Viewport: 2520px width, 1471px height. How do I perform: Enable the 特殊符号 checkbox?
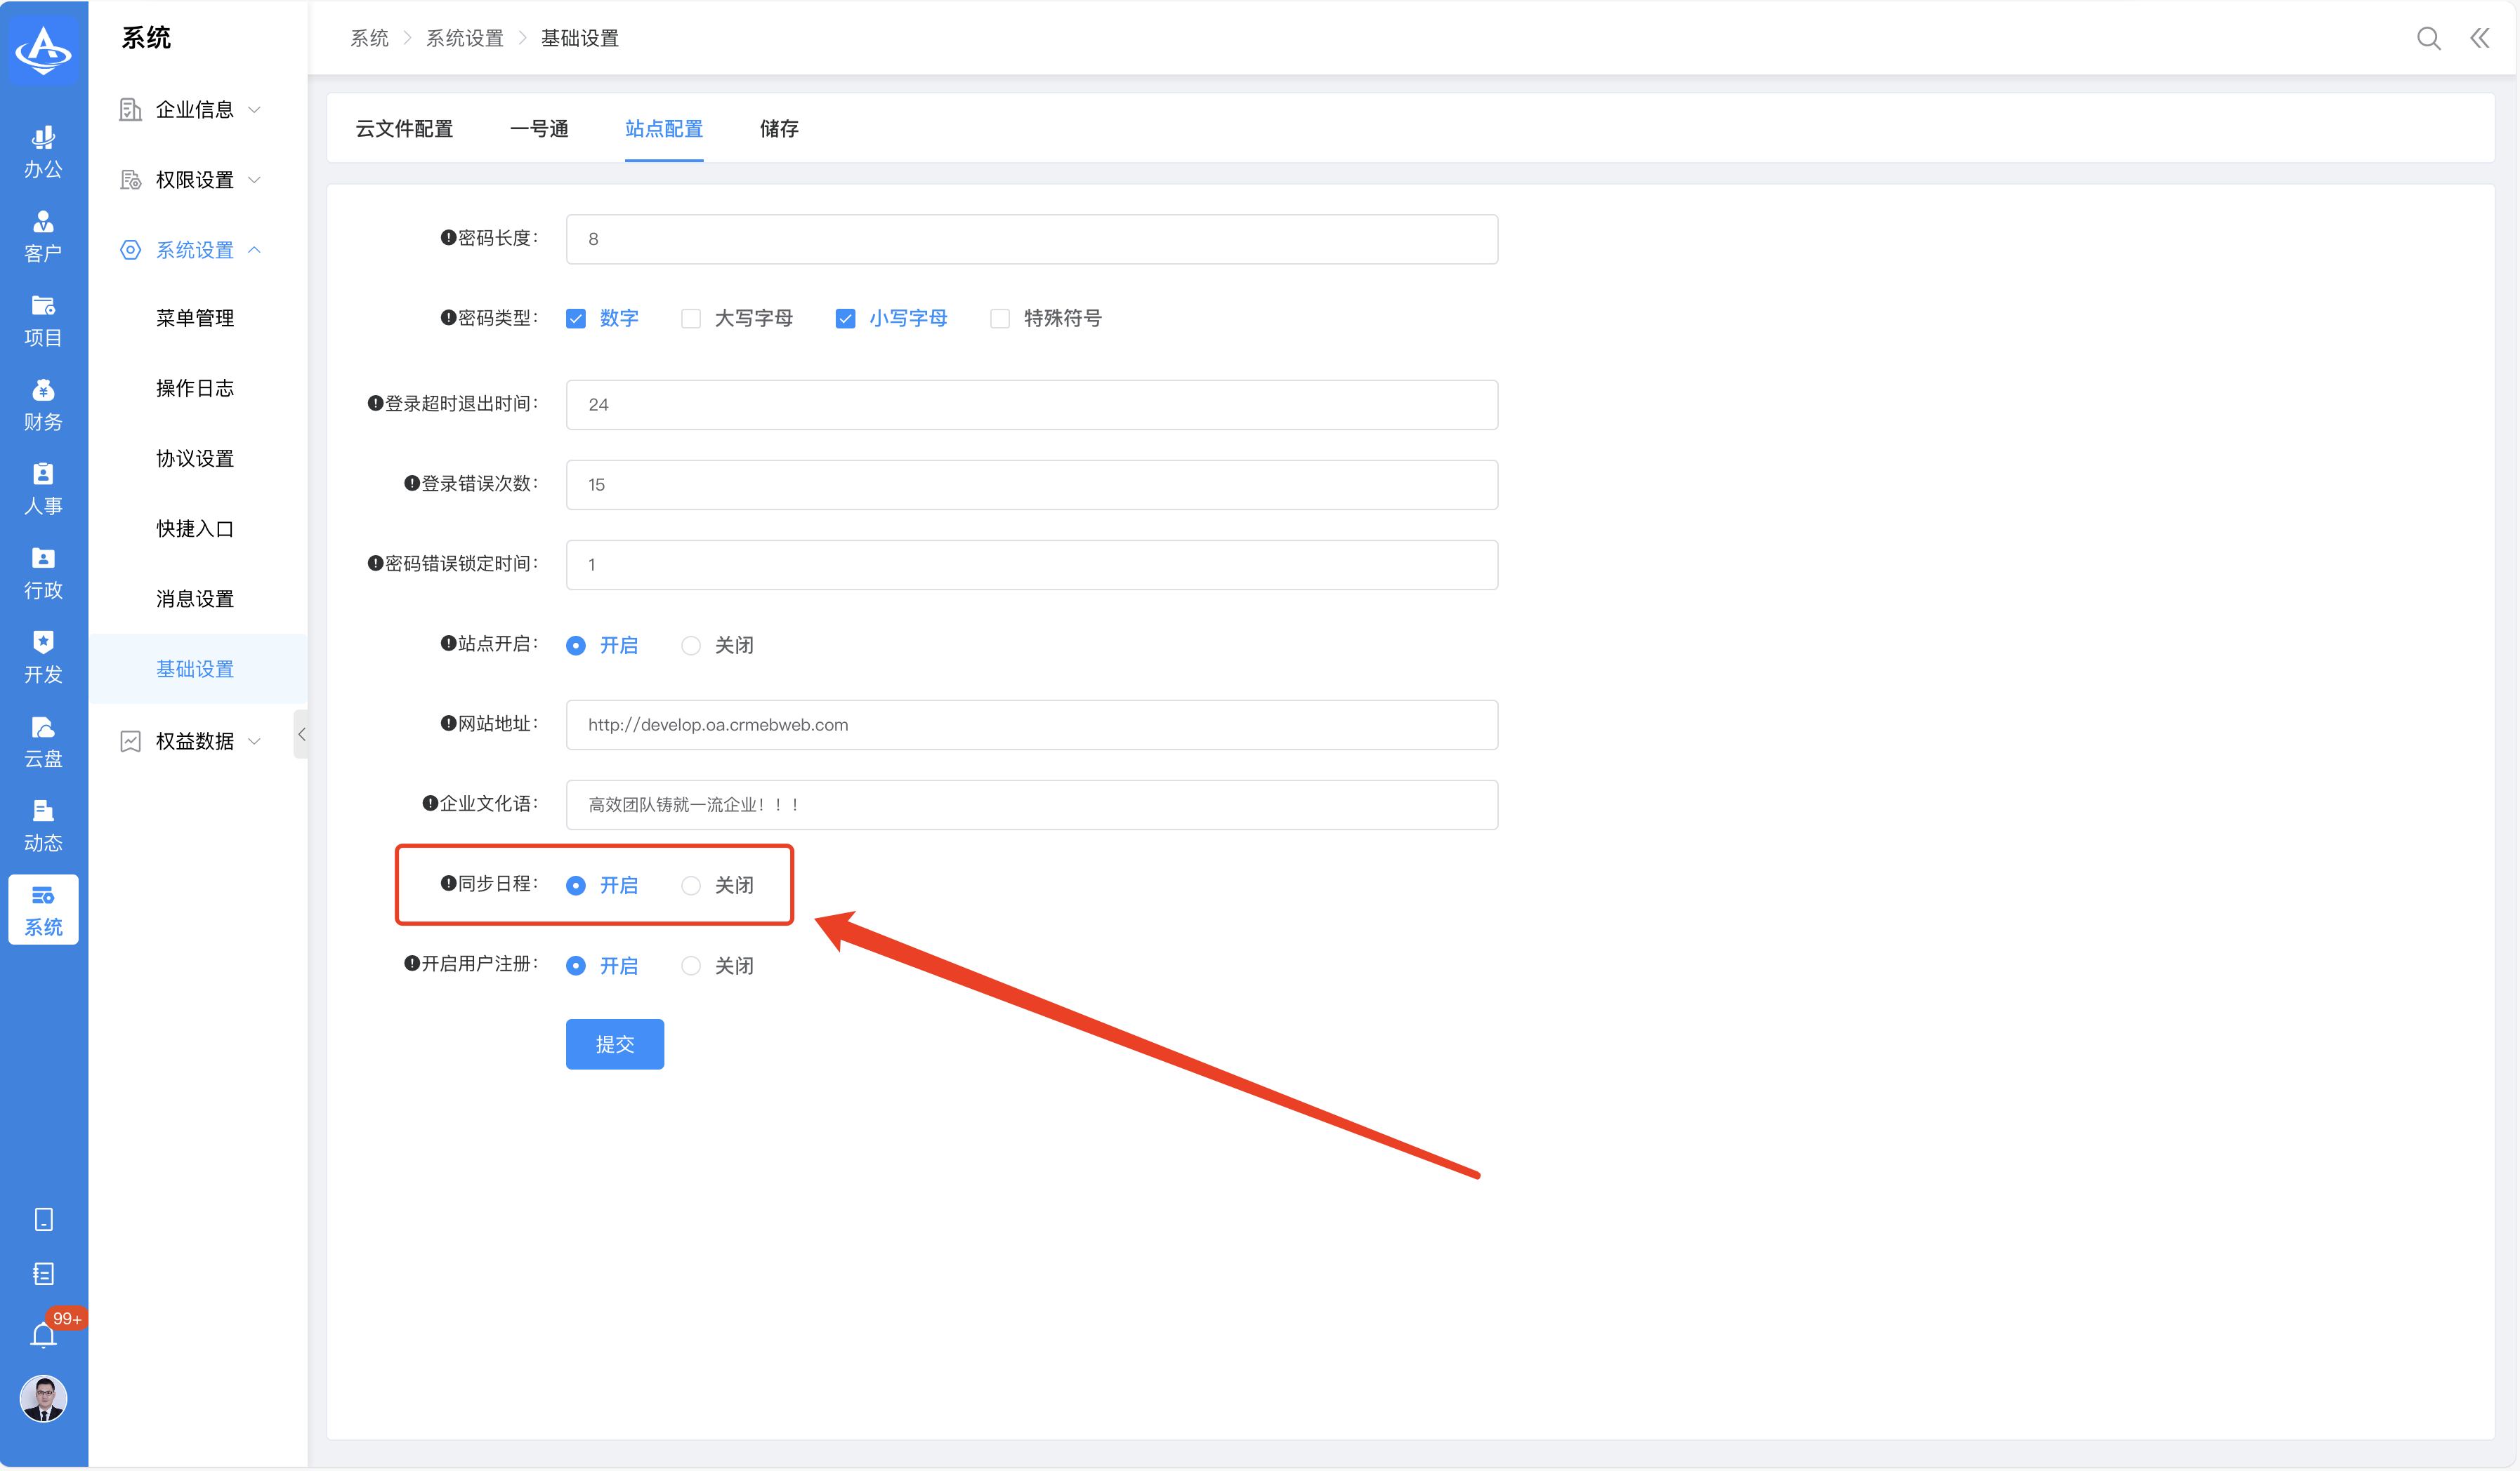pos(1000,319)
